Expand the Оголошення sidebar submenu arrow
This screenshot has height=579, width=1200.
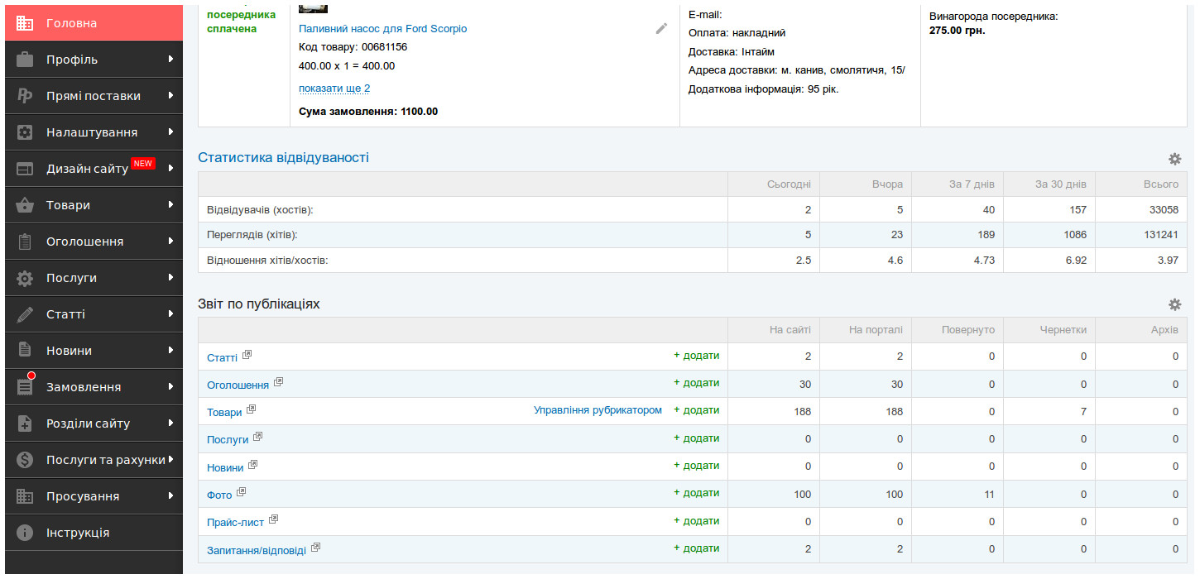[170, 242]
